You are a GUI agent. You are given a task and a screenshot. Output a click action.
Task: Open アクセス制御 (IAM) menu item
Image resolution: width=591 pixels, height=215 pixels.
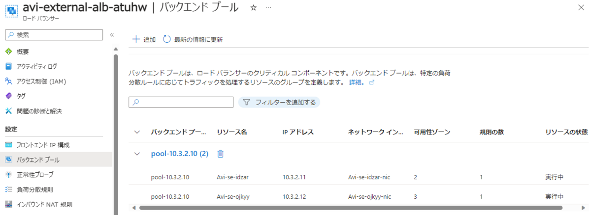click(41, 81)
